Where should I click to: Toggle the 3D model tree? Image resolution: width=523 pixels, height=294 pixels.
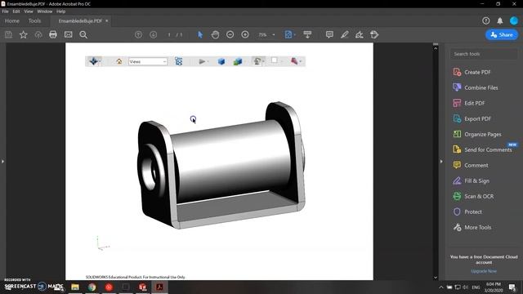point(179,61)
